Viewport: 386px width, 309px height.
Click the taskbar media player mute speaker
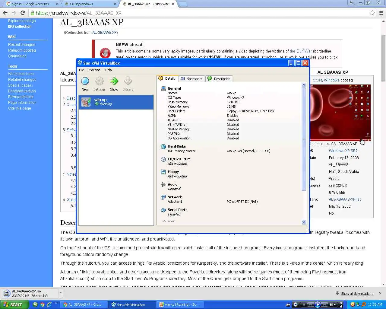pyautogui.click(x=331, y=305)
